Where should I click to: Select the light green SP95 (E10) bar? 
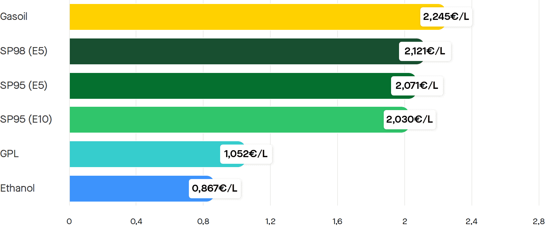coord(239,120)
